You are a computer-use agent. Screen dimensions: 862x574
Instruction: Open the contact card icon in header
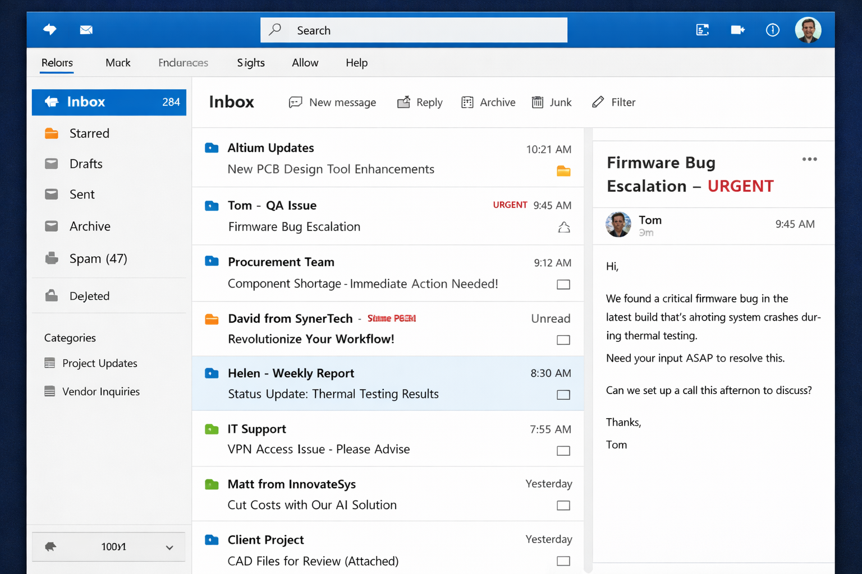coord(702,30)
